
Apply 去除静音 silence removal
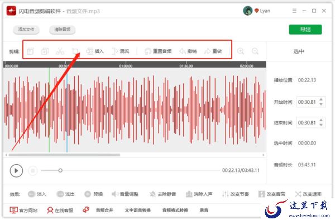point(162,194)
